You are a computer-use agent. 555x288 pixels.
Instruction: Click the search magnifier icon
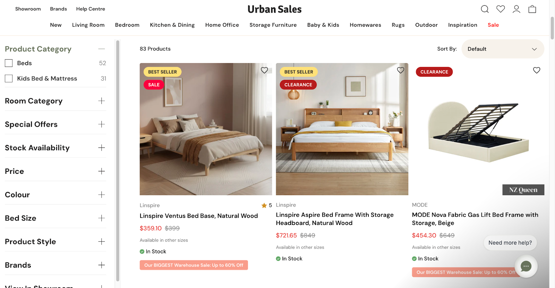click(485, 9)
